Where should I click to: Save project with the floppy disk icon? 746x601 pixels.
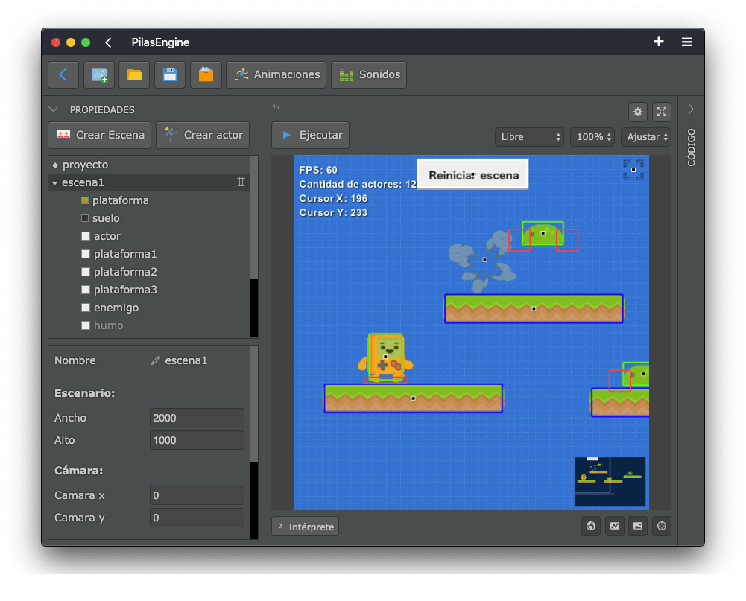pyautogui.click(x=170, y=74)
